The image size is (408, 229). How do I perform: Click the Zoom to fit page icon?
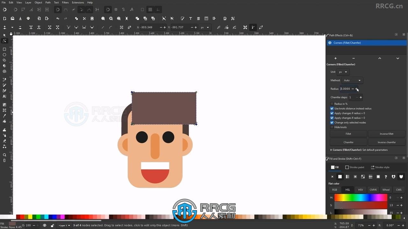point(119,18)
